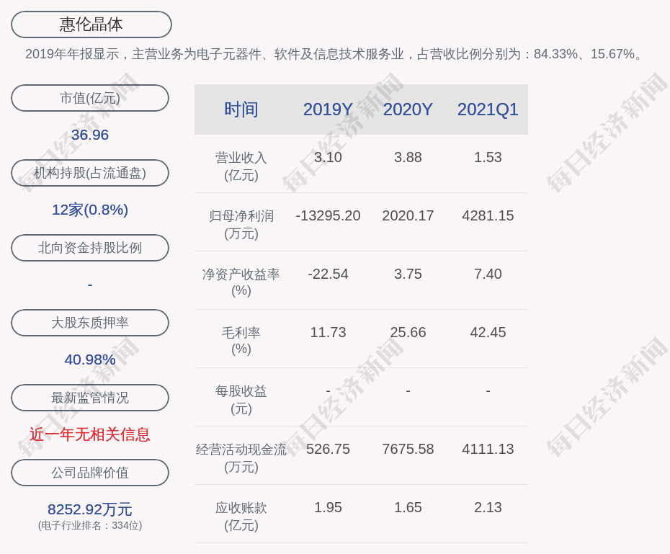
Task: Click net profit value -13295.20
Action: coord(328,215)
